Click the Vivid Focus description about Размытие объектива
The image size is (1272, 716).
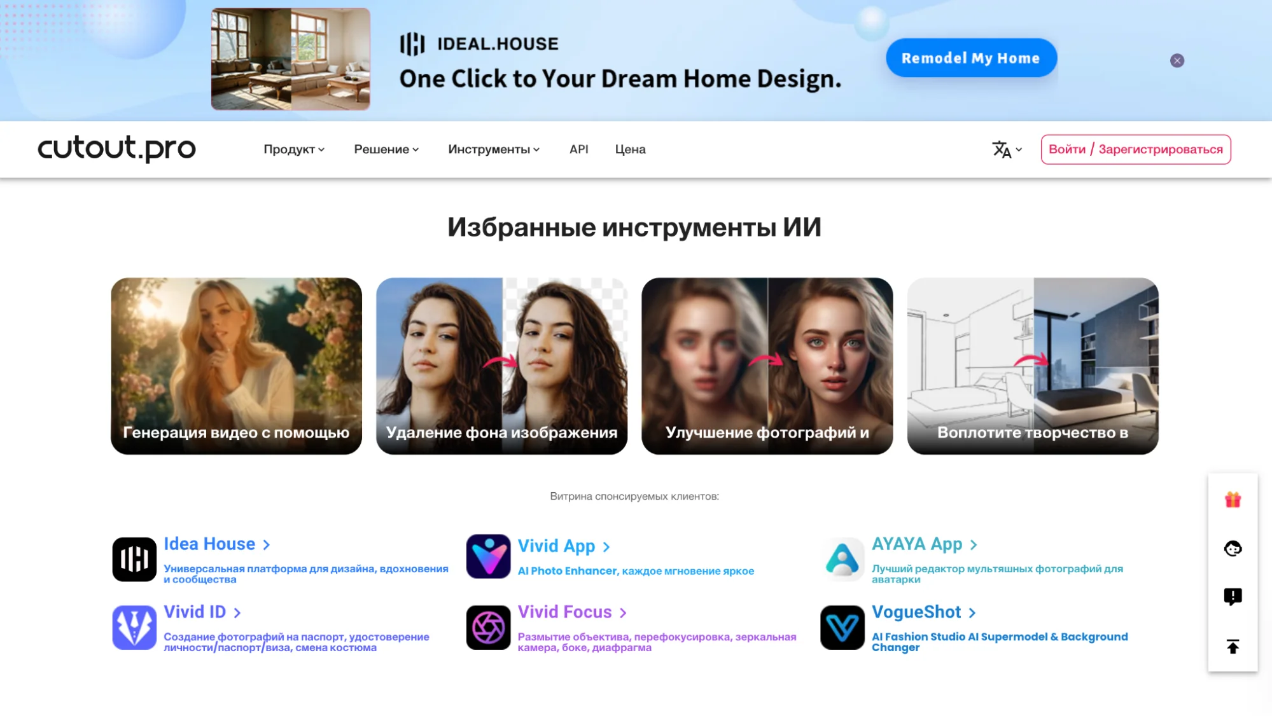point(657,642)
